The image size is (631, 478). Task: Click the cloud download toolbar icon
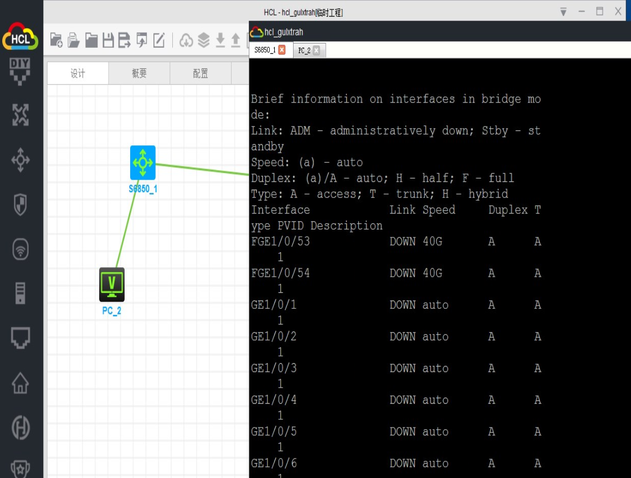[186, 40]
